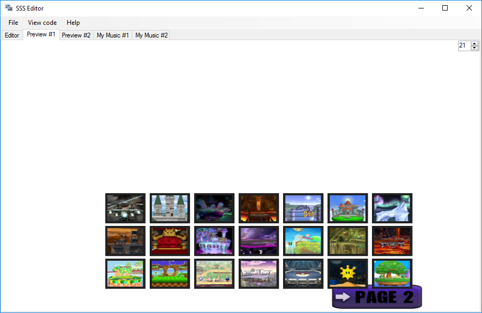Choose the floating ruins Battlefield stage icon
Screen dimensions: 482x313
[259, 274]
